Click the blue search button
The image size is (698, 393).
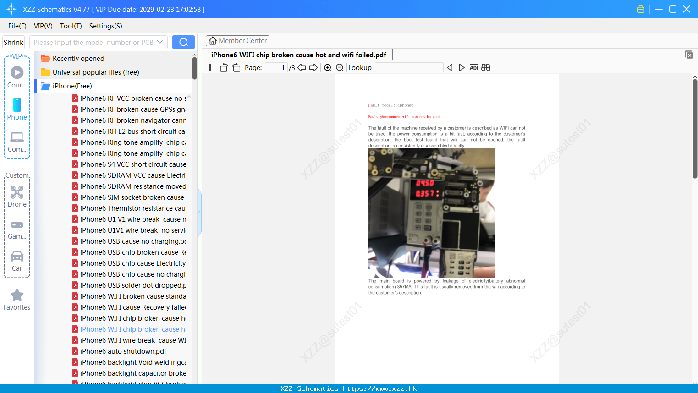click(183, 42)
